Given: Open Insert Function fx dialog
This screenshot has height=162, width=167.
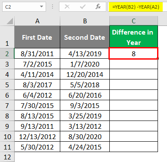Looking at the screenshot, I should pyautogui.click(x=98, y=6).
